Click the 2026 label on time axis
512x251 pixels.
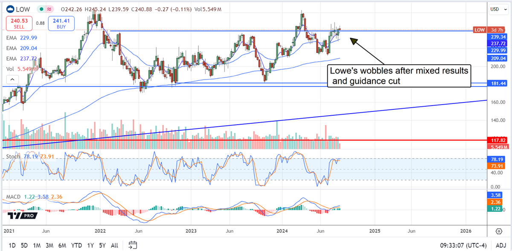pyautogui.click(x=466, y=231)
